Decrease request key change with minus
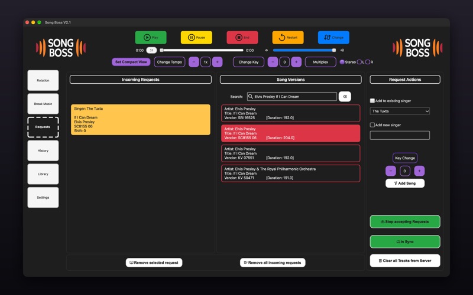This screenshot has width=473, height=295. pyautogui.click(x=391, y=171)
